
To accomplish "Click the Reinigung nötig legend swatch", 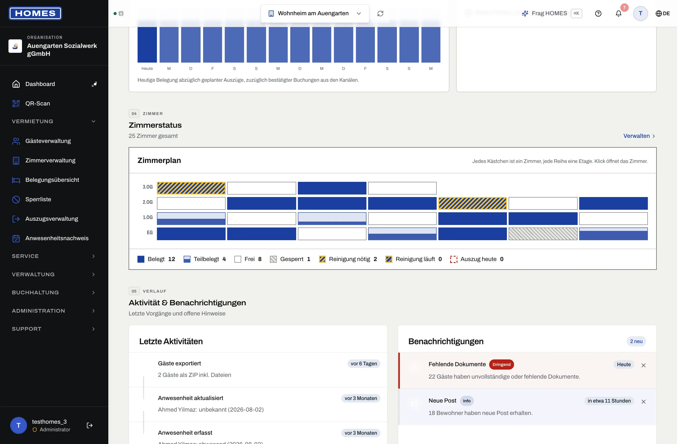I will [x=322, y=259].
